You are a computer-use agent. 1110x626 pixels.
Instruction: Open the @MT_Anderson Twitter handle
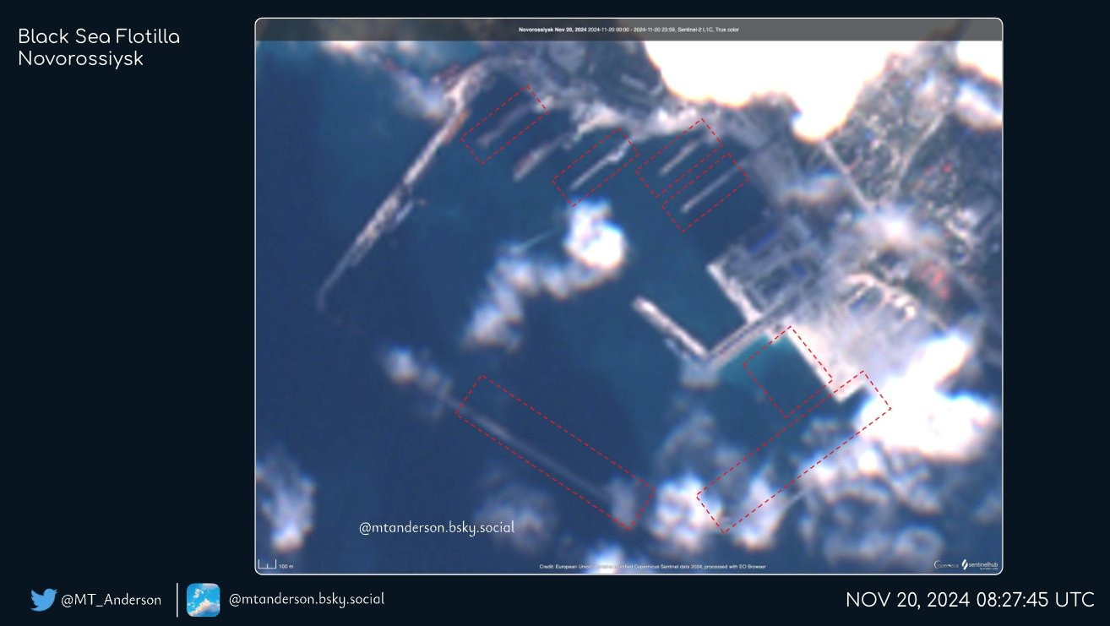[111, 600]
